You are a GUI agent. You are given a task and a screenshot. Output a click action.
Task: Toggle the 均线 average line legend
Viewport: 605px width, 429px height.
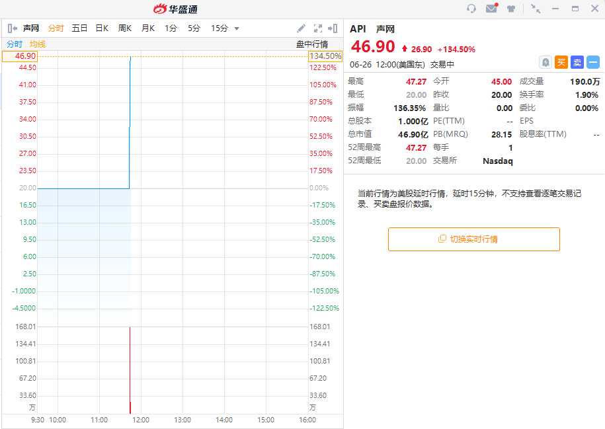pos(38,44)
